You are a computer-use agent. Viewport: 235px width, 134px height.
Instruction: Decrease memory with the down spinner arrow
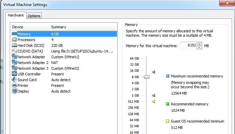pos(199,47)
